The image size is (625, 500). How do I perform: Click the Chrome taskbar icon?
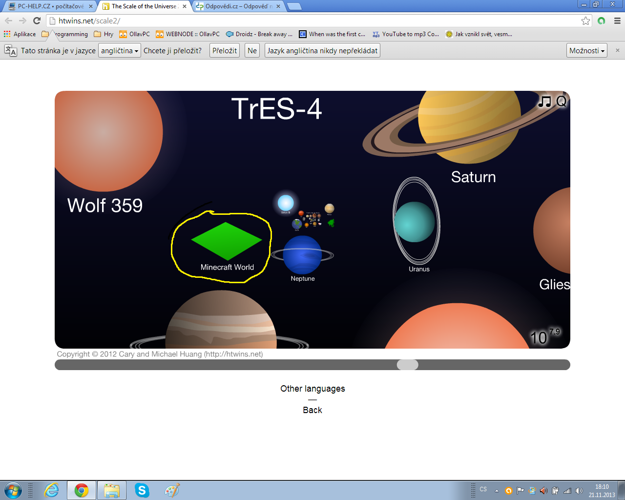82,490
